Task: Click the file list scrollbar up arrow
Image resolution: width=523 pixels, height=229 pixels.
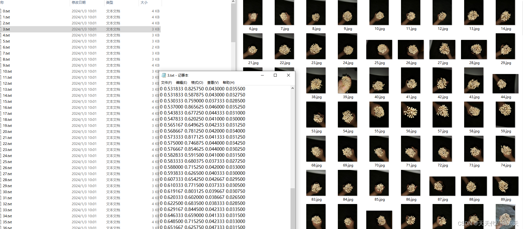Action: pyautogui.click(x=233, y=2)
